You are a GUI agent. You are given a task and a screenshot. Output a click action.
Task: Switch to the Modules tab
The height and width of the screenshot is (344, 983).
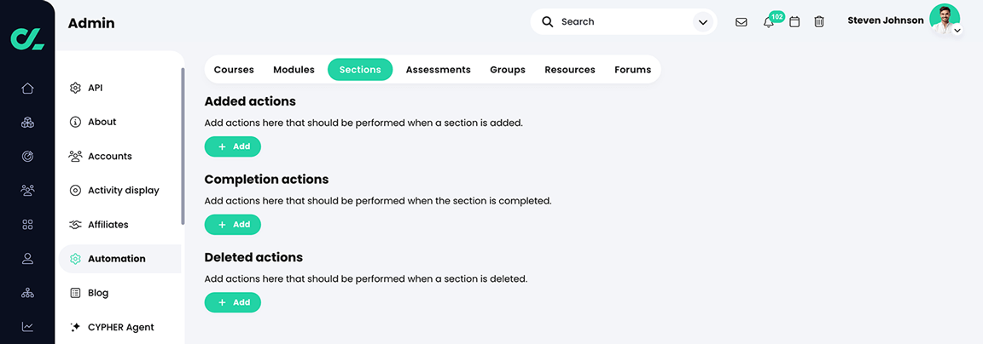coord(294,70)
